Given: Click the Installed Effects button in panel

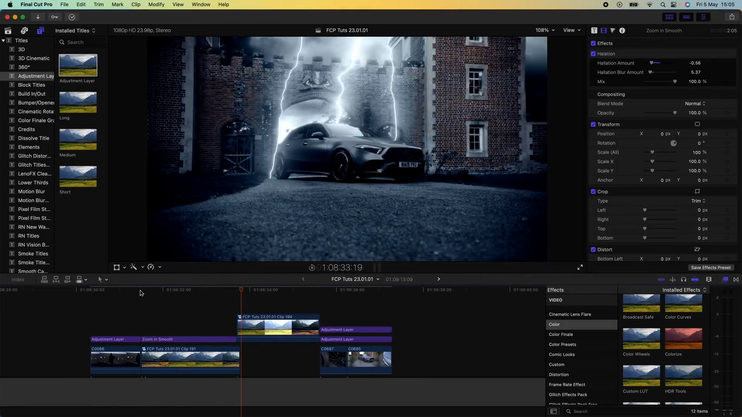Looking at the screenshot, I should pyautogui.click(x=683, y=290).
